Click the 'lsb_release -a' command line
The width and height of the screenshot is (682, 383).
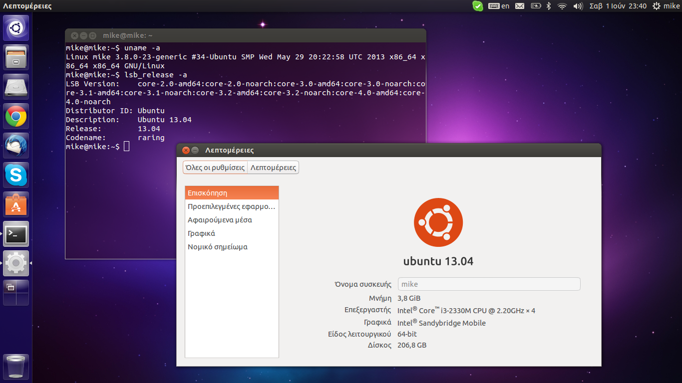(126, 75)
